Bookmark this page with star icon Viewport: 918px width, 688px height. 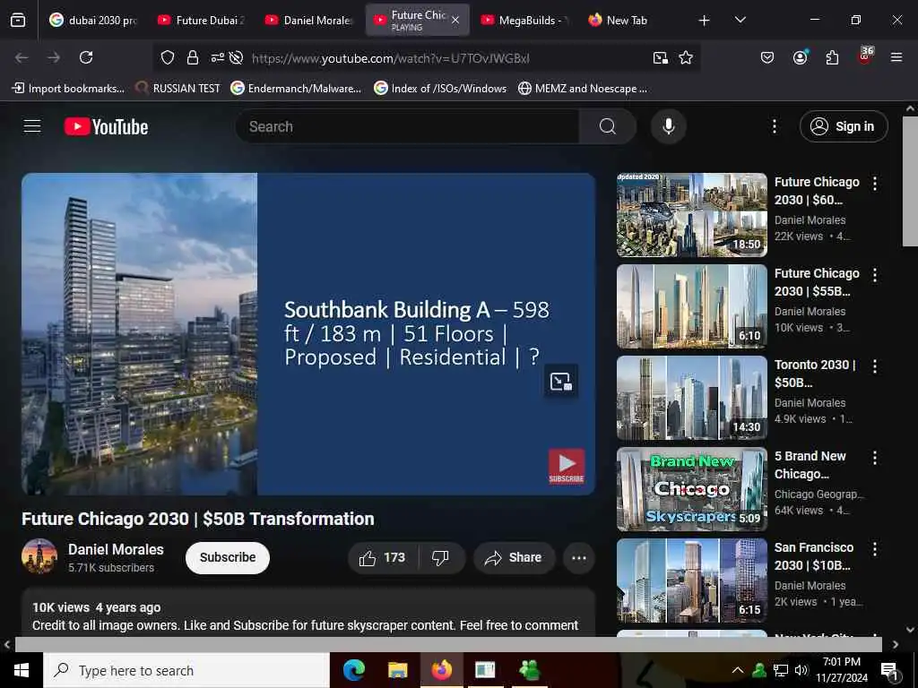pos(686,57)
